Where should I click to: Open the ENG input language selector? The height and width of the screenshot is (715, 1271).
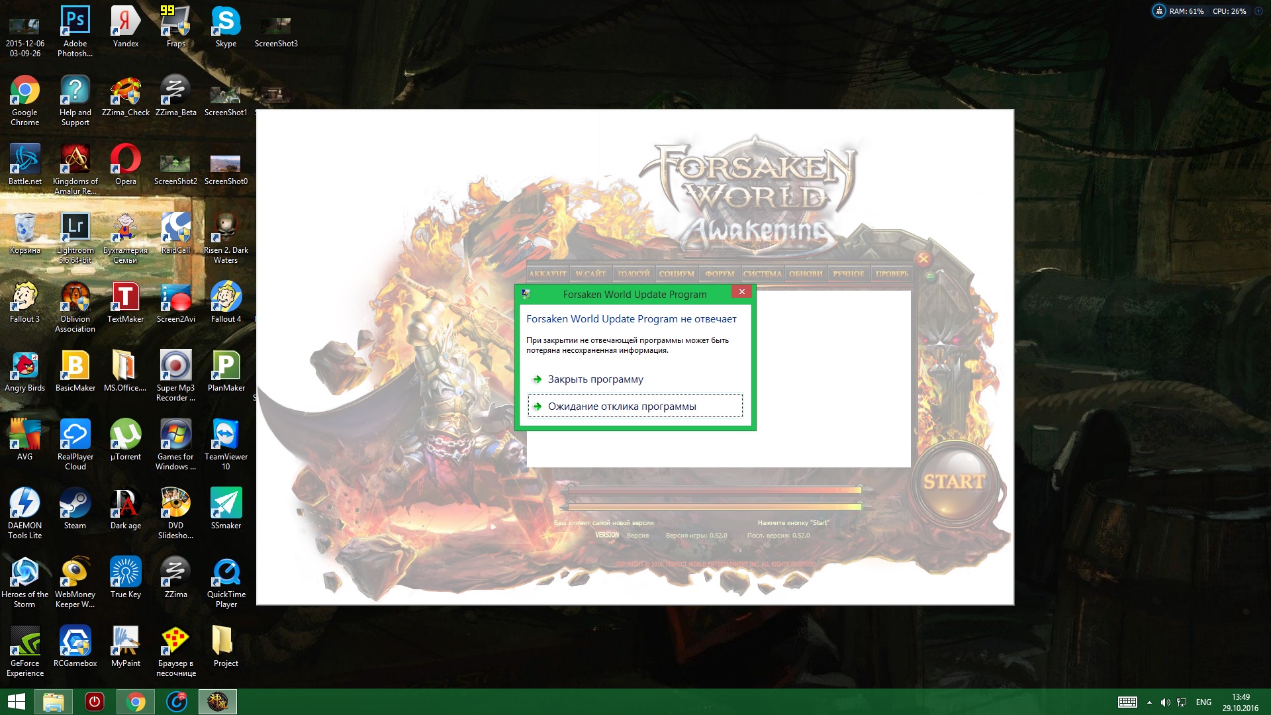click(1203, 702)
